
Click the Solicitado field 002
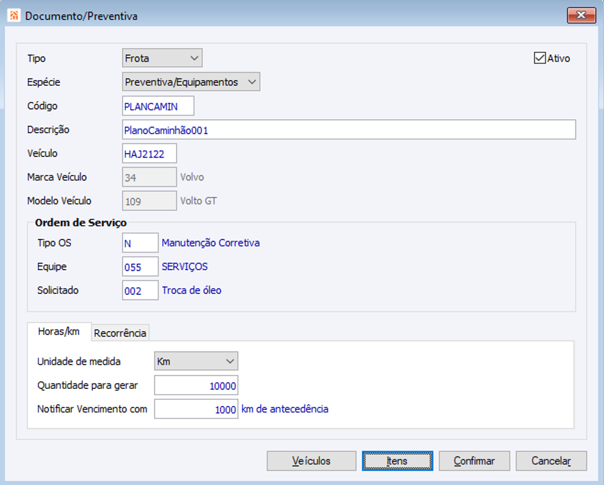point(140,291)
